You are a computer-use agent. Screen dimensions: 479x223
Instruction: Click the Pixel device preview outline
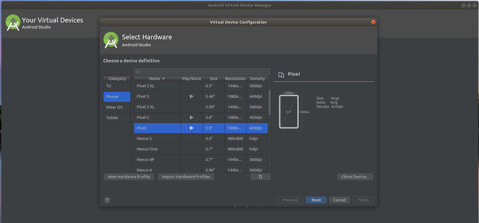(289, 112)
